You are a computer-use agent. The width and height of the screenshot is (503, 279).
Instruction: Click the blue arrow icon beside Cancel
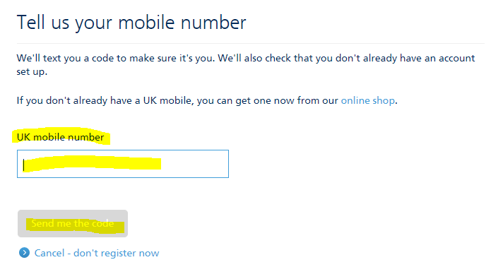24,253
